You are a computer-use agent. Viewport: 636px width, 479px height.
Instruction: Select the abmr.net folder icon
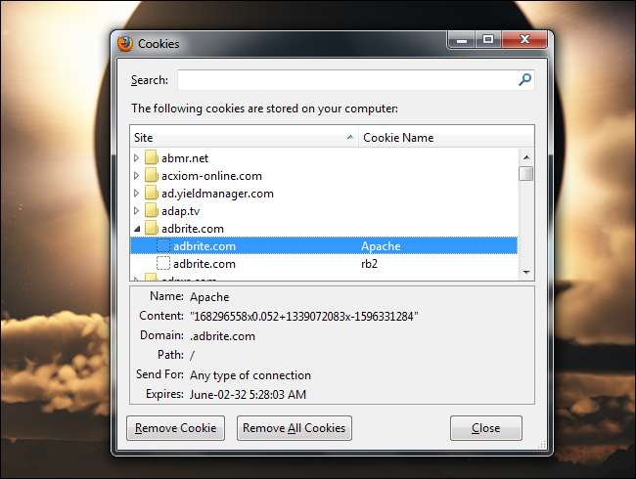[x=152, y=157]
